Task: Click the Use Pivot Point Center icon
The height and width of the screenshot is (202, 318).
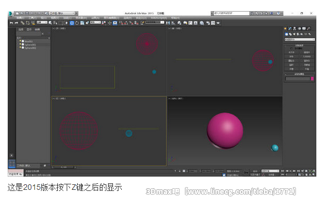Action: click(x=104, y=23)
